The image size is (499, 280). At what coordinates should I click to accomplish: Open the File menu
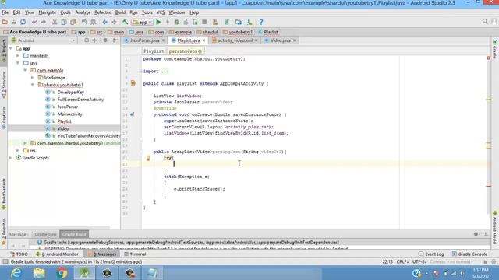(x=5, y=12)
